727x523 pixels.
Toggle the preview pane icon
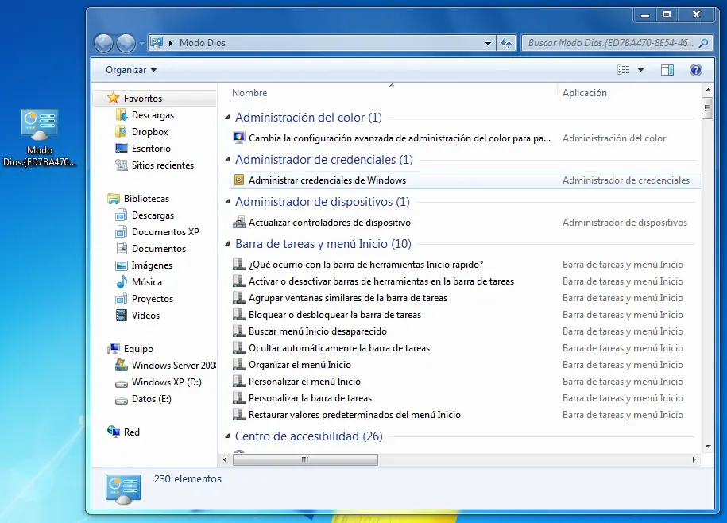click(667, 70)
